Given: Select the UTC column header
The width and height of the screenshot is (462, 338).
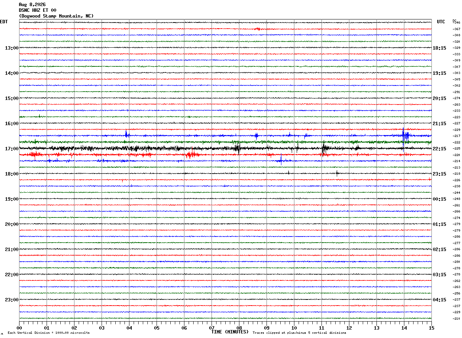Looking at the screenshot, I should pos(441,22).
